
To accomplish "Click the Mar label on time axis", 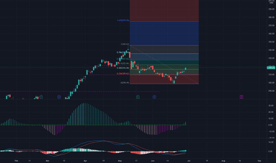I will pyautogui.click(x=47, y=161).
